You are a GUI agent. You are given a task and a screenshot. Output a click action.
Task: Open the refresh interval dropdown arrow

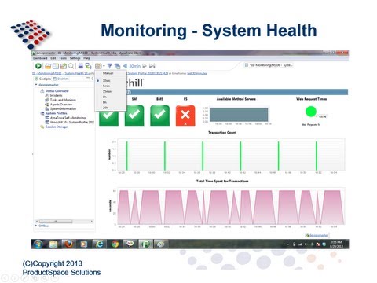tap(104, 66)
